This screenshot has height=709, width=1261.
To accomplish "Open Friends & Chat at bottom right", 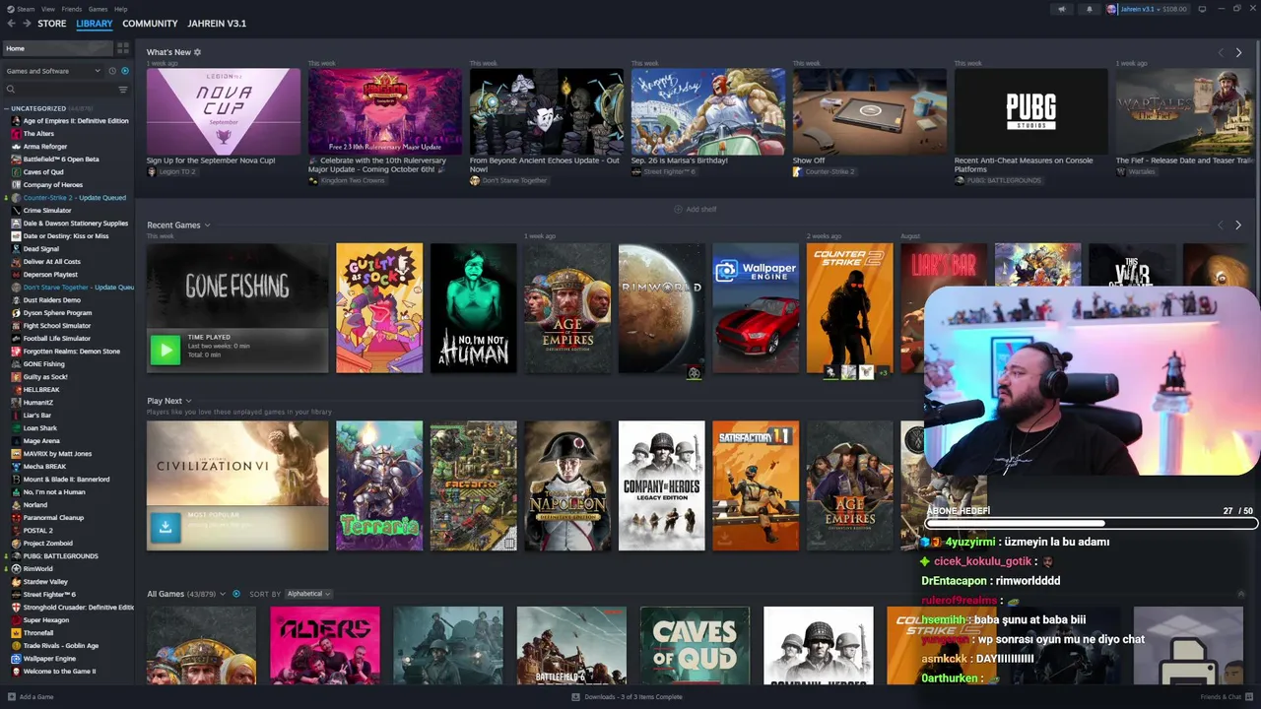I will [x=1227, y=697].
